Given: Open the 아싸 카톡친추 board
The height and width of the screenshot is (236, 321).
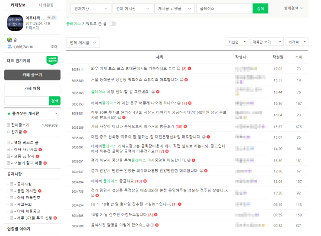Looking at the screenshot, I should pyautogui.click(x=29, y=198).
